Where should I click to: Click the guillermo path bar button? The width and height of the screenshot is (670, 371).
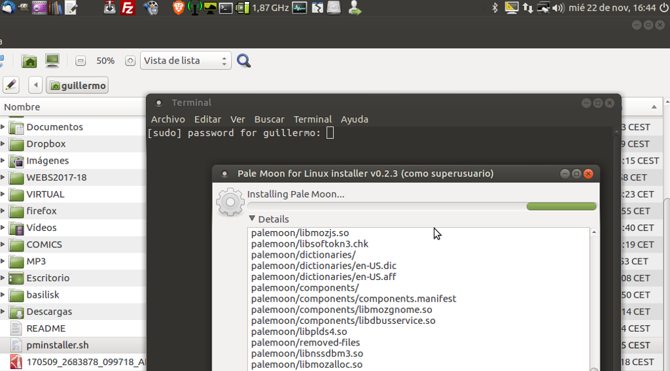tap(77, 85)
